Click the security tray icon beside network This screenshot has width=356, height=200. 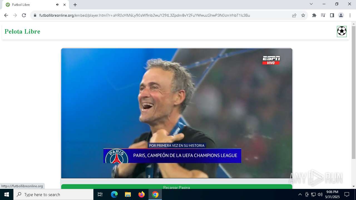click(x=307, y=194)
